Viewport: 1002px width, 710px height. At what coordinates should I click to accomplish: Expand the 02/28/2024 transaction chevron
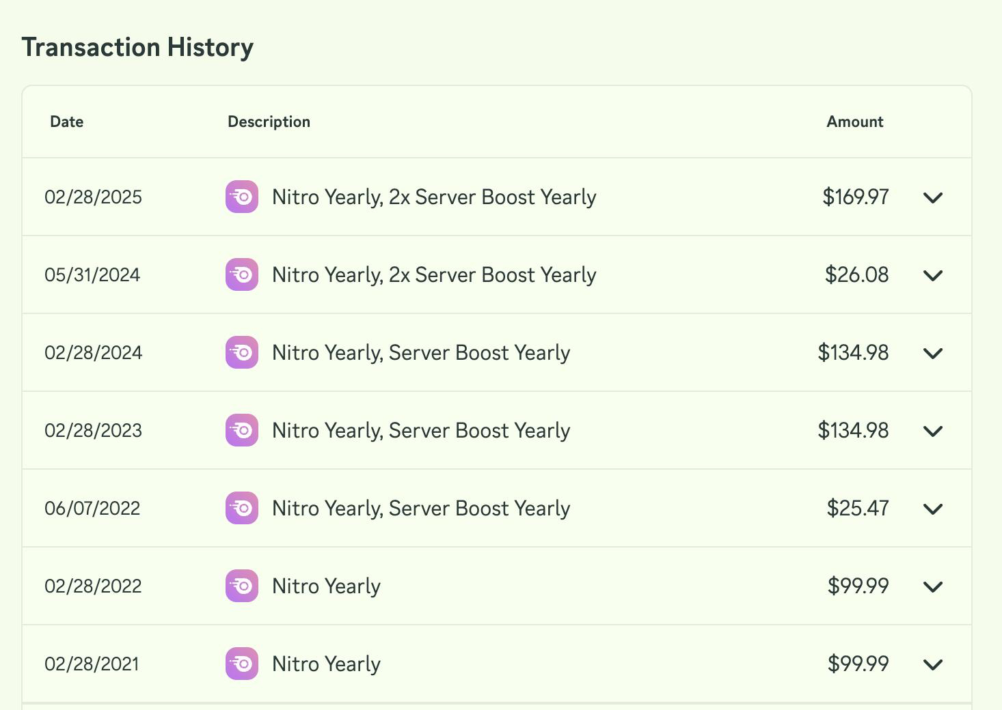click(x=933, y=353)
